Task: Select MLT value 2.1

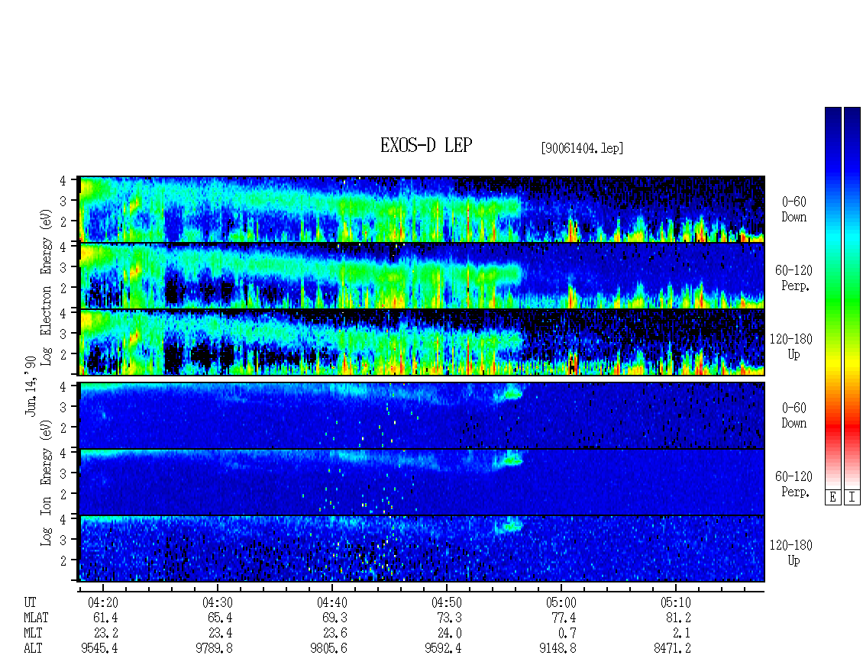Action: [681, 634]
